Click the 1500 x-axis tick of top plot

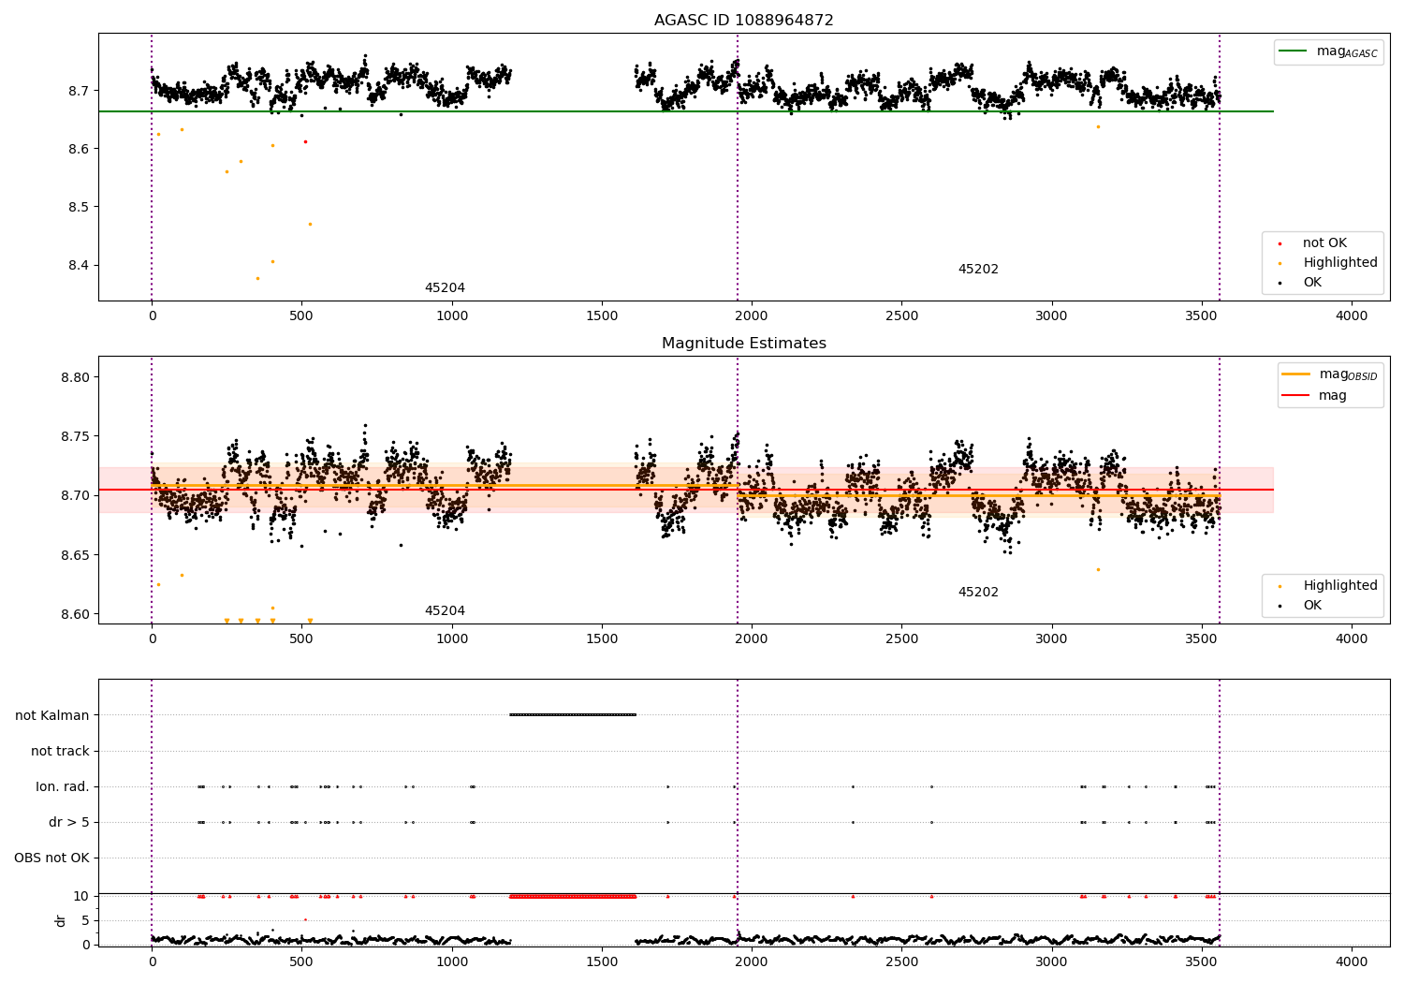coord(602,315)
